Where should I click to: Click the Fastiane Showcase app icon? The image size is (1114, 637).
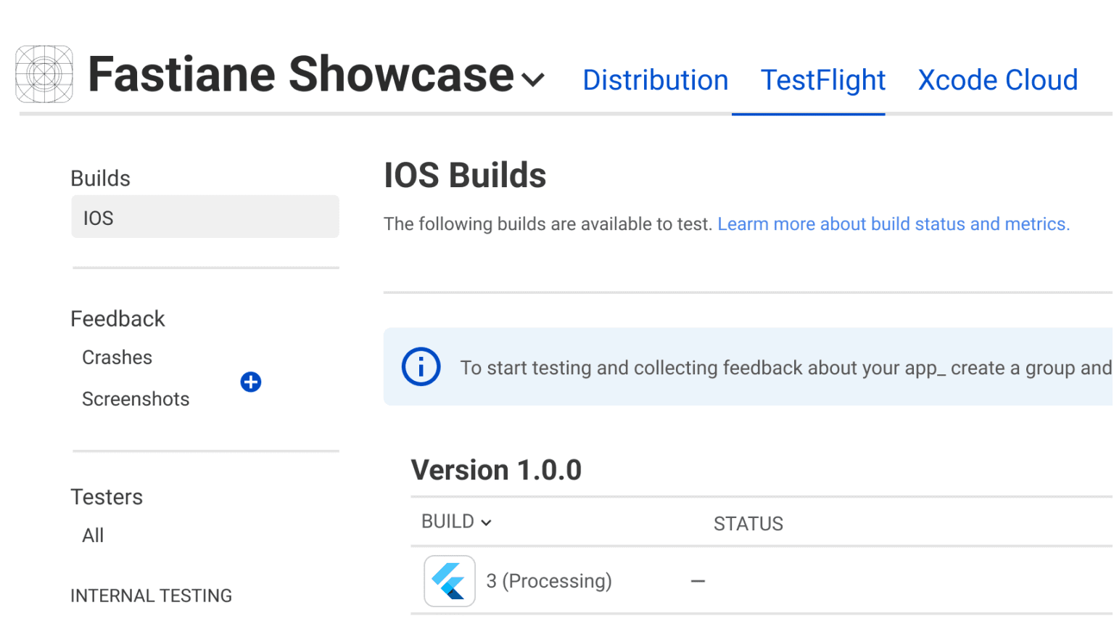tap(44, 73)
